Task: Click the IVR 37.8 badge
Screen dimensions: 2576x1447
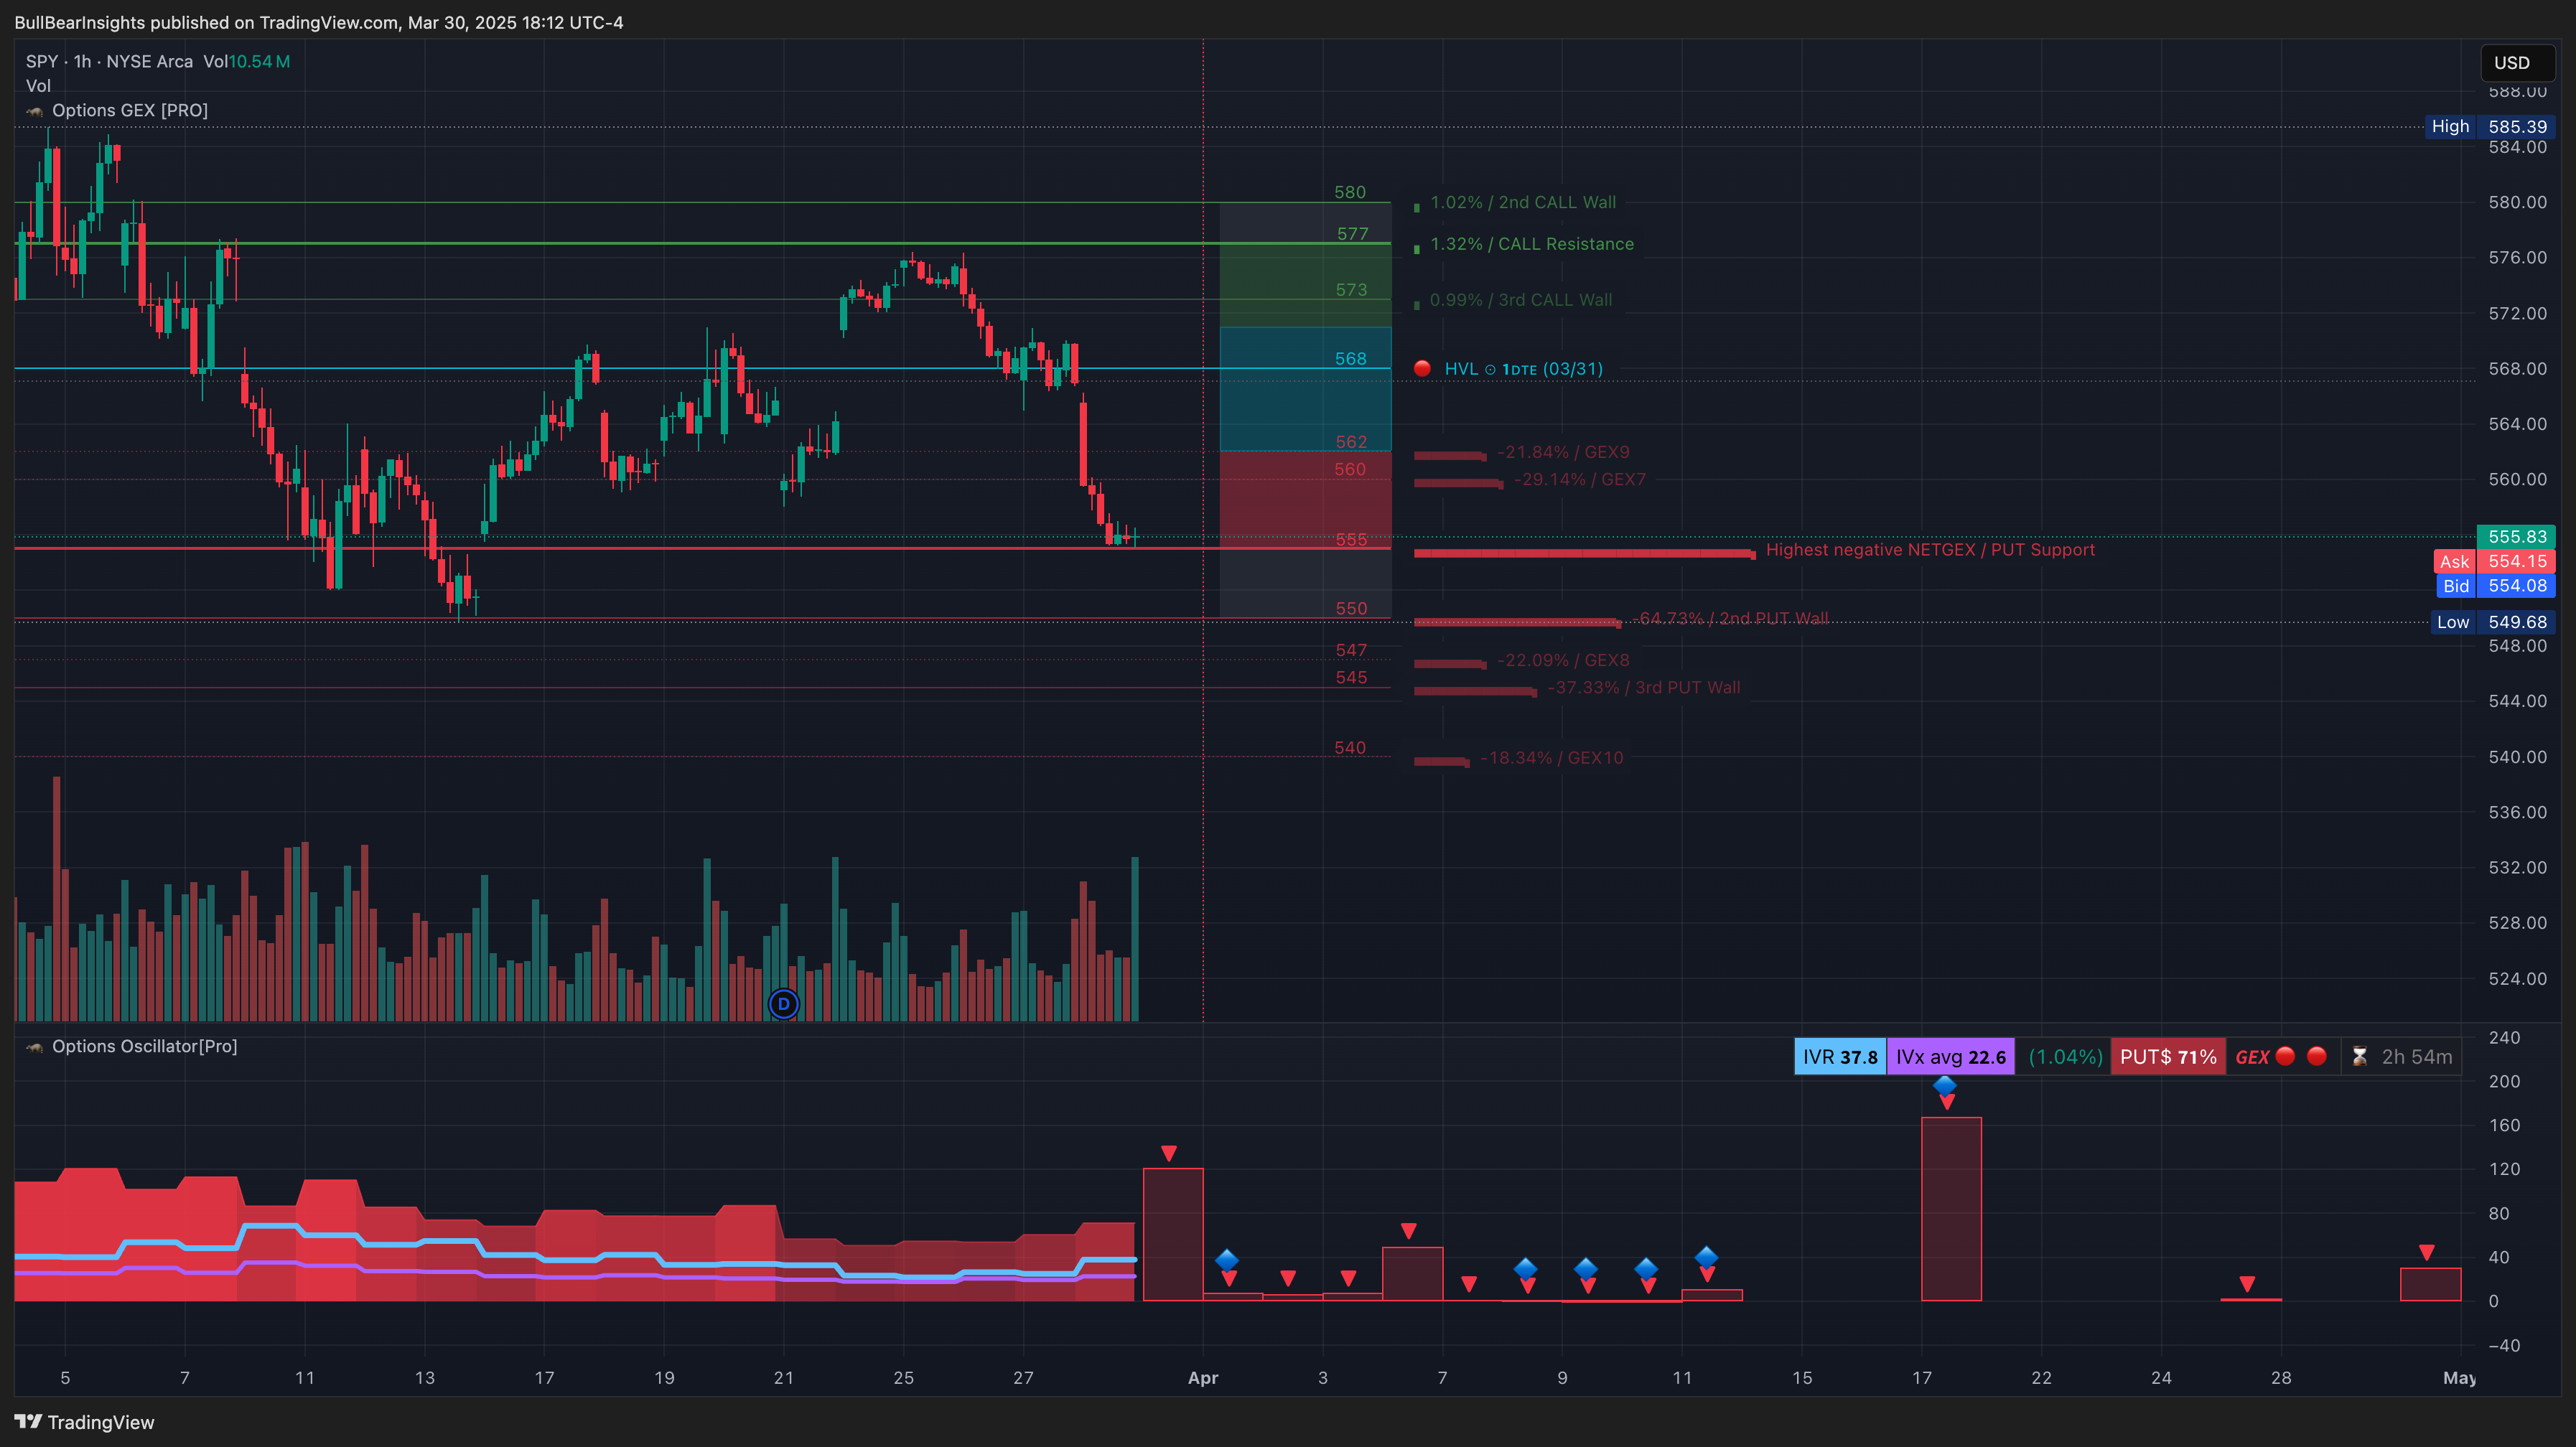Action: click(x=1840, y=1057)
